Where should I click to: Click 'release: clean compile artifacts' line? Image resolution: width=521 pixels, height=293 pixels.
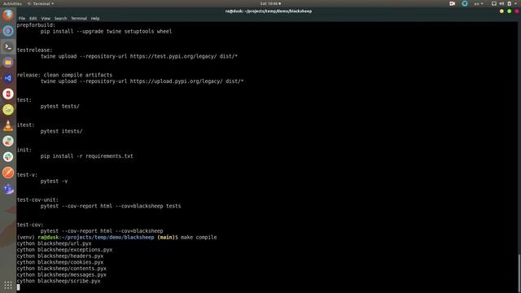(64, 75)
